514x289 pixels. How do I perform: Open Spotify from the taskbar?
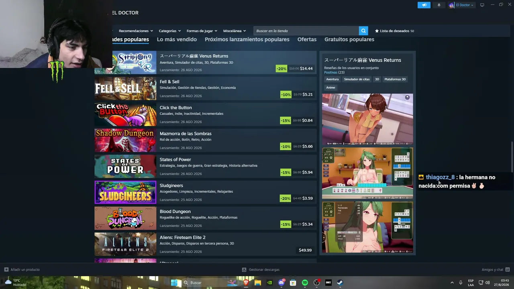coord(305,283)
